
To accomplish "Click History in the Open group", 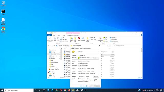I will pos(106,41).
